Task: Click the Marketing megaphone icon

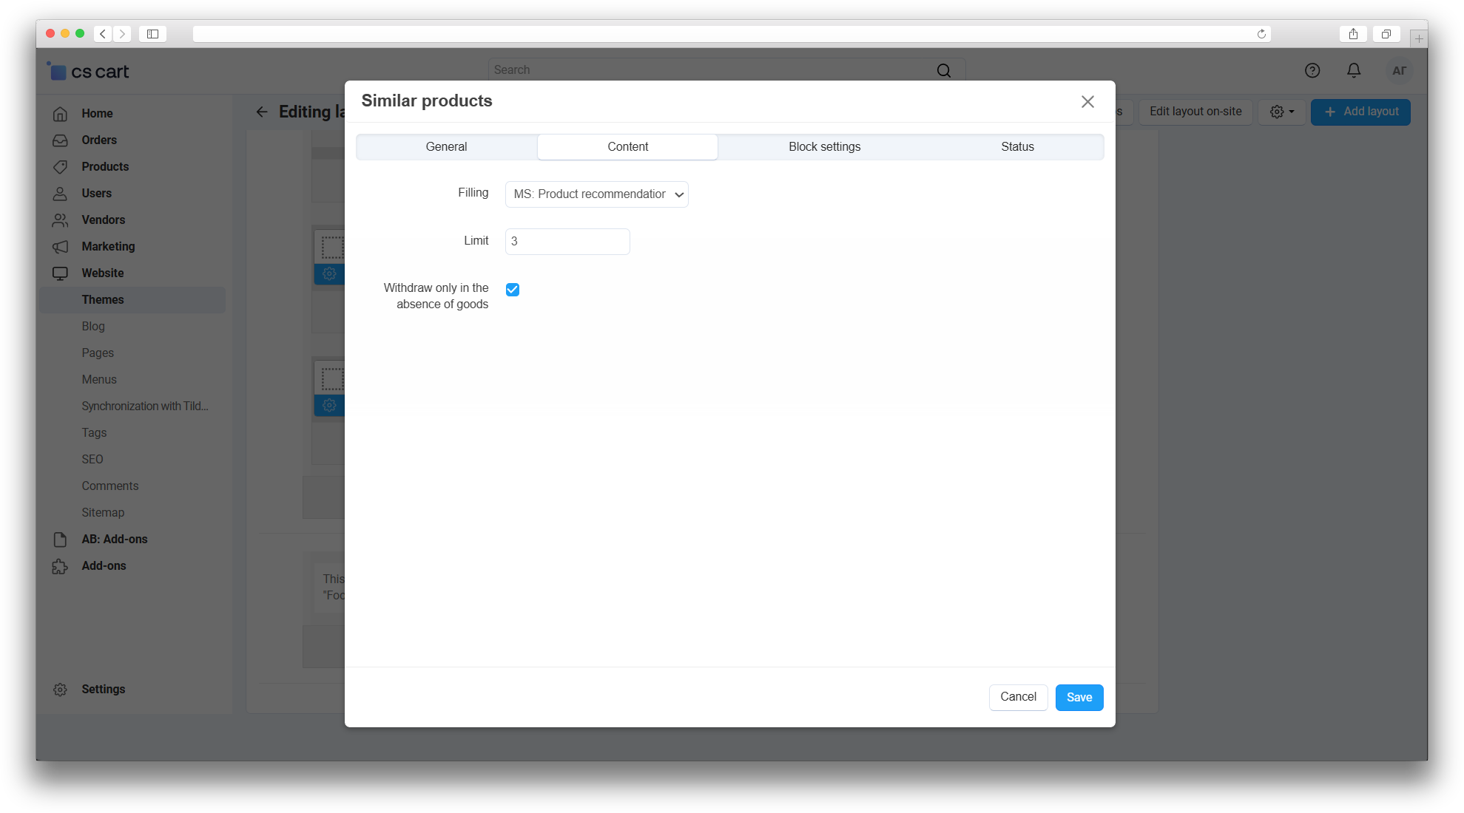Action: [60, 247]
